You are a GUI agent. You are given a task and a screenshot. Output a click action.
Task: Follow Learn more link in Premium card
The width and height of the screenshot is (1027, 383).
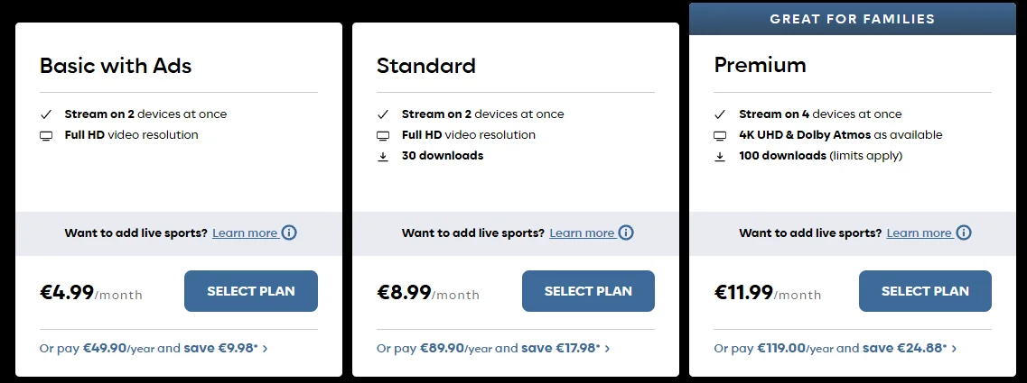(919, 233)
